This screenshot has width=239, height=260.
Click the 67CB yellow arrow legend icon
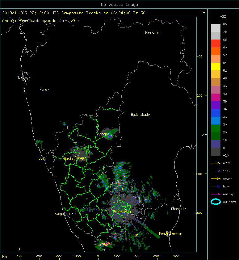tap(216, 163)
